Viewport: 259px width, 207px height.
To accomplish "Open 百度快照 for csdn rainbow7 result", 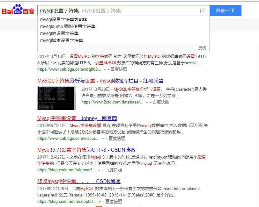I will pyautogui.click(x=113, y=170).
